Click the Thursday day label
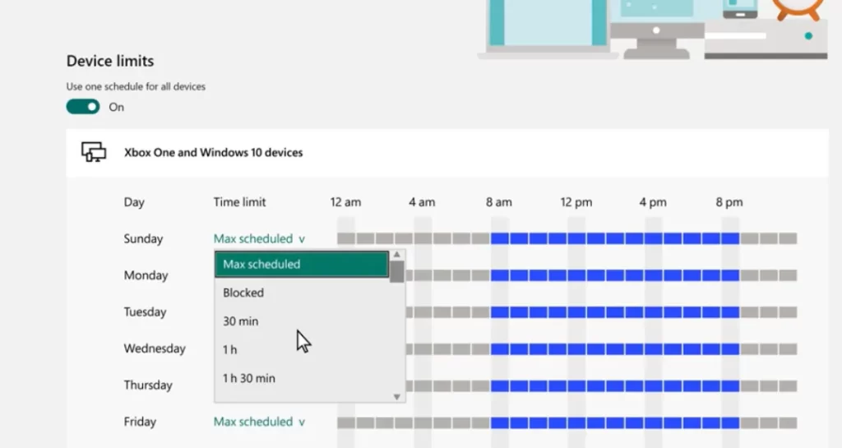The image size is (842, 448). [148, 385]
